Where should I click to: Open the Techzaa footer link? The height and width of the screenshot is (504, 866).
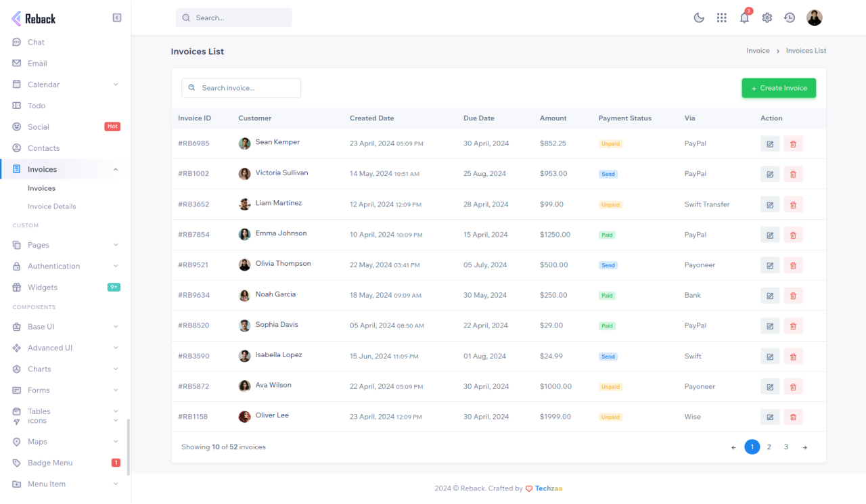[549, 488]
